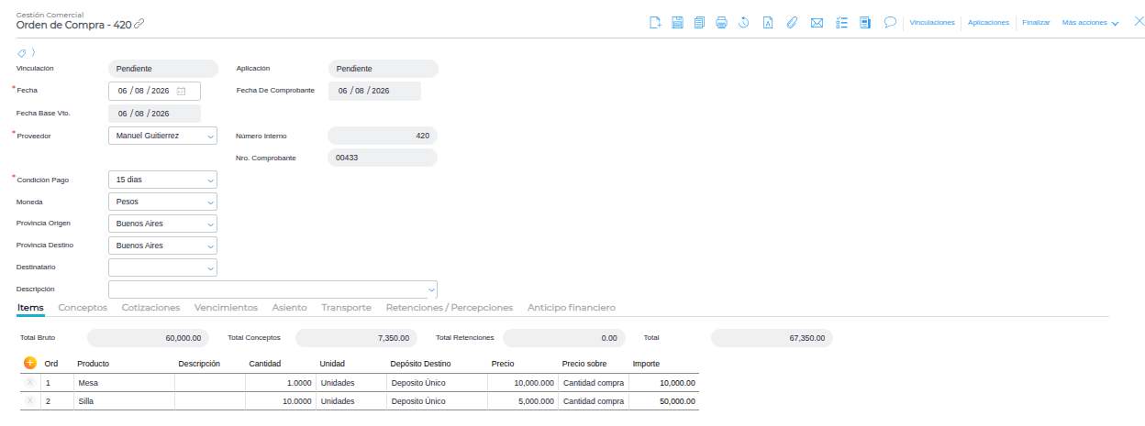Click the checklist icon
Screen dimensions: 1145x426
click(841, 23)
